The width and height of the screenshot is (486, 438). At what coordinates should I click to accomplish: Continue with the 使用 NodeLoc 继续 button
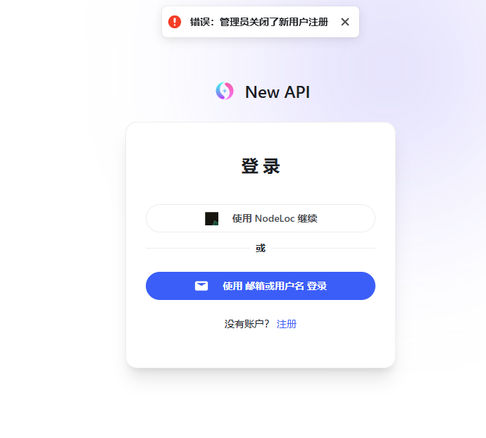(x=261, y=218)
